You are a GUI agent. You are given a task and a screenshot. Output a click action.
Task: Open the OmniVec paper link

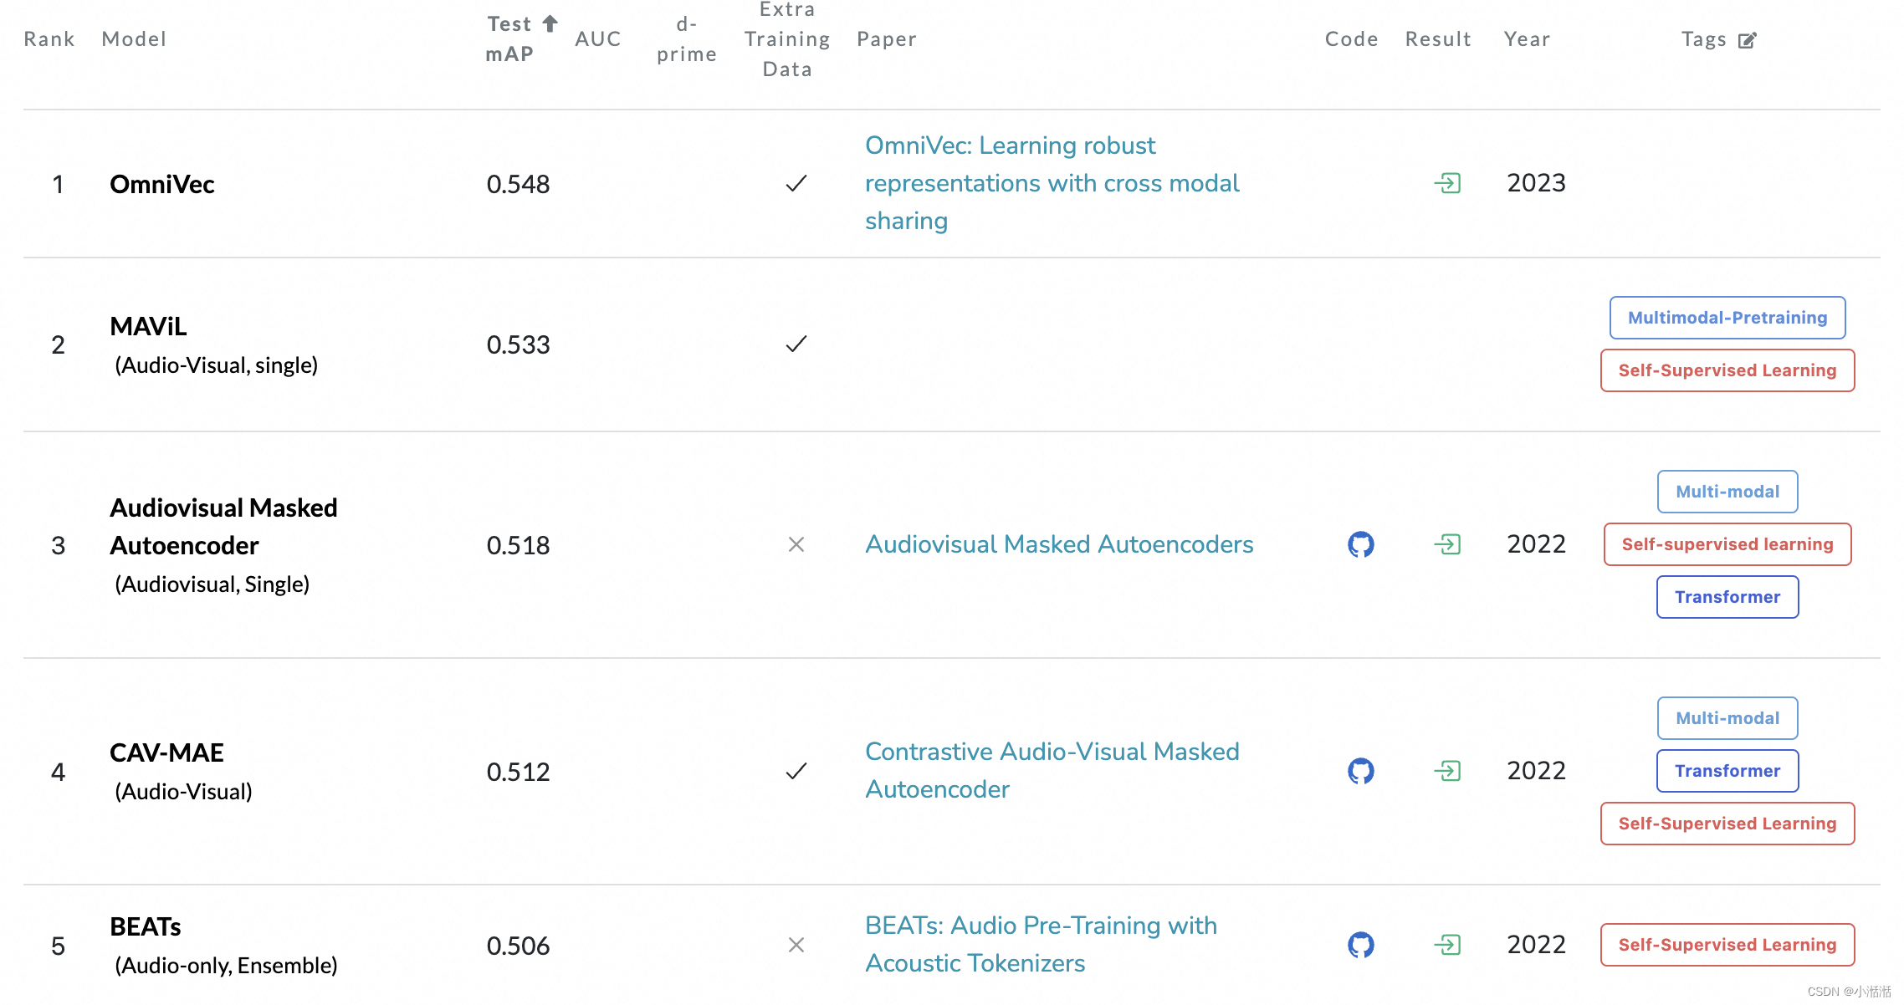[x=1052, y=183]
